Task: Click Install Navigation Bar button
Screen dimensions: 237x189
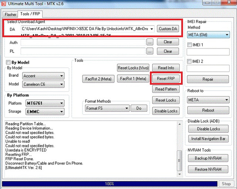Action: tap(208, 139)
